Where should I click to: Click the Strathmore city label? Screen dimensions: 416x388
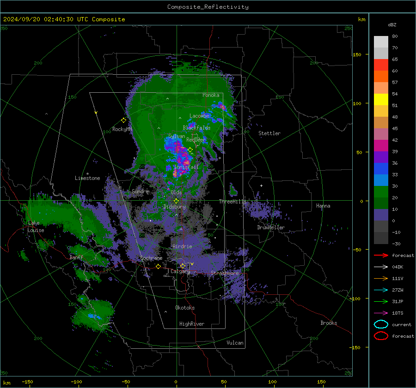pyautogui.click(x=225, y=273)
